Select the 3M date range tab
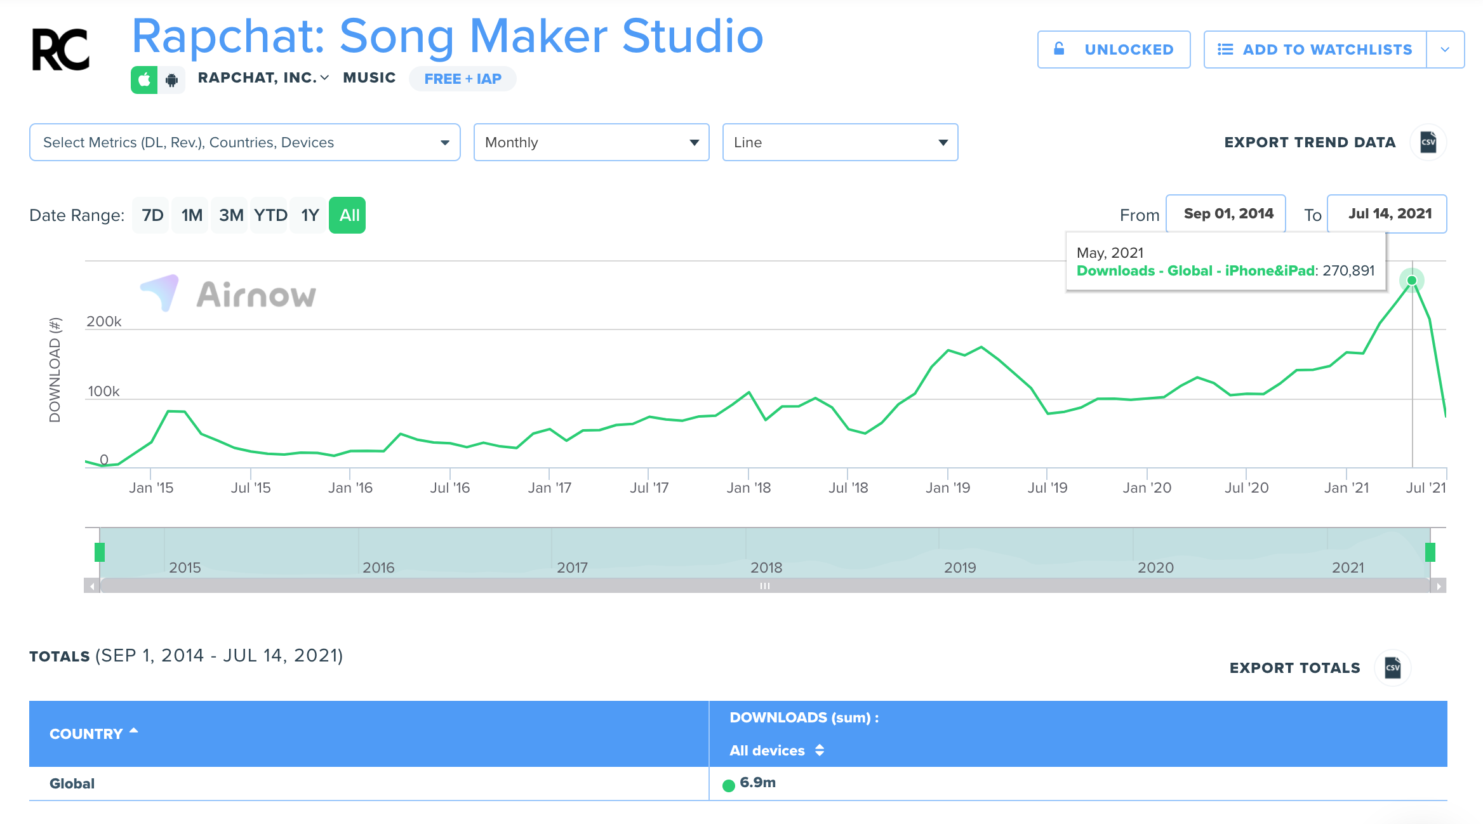1483x824 pixels. coord(231,215)
